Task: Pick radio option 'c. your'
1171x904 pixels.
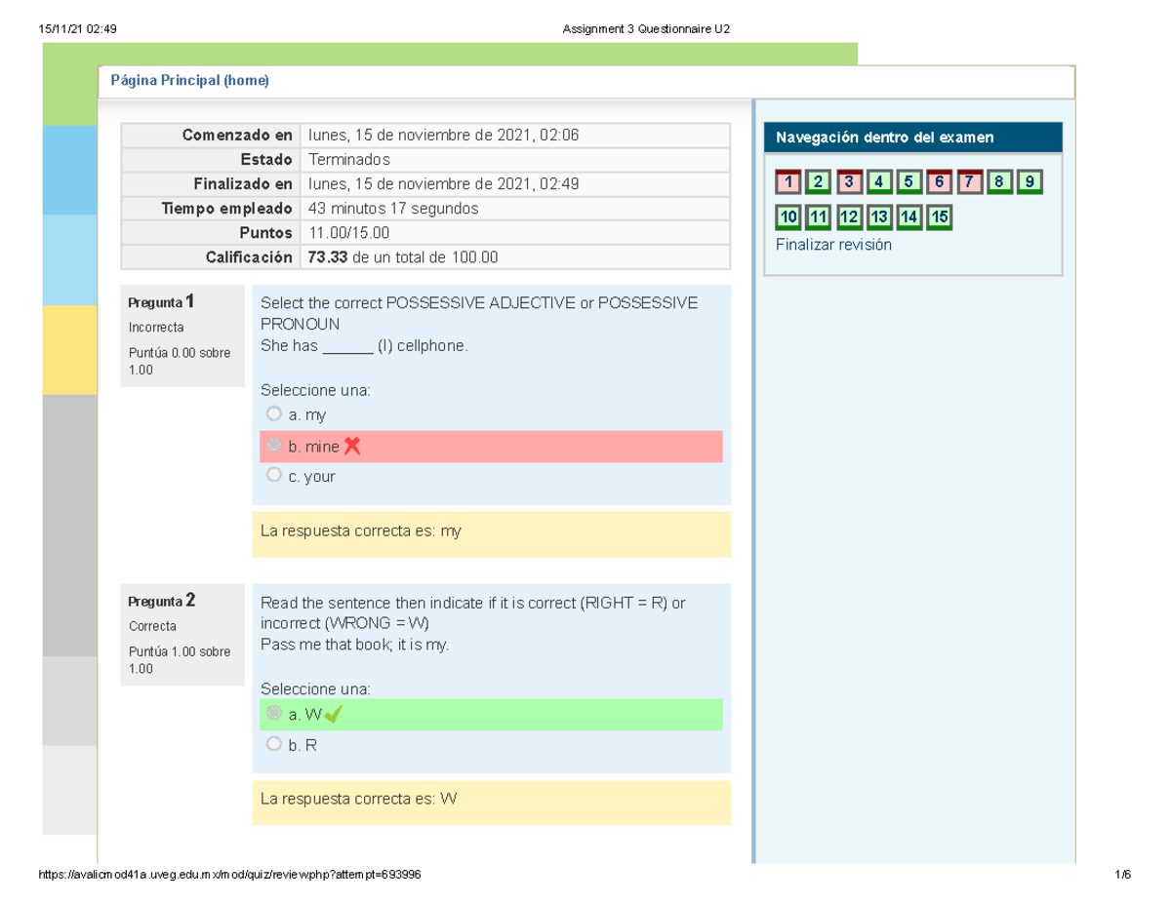Action: coord(274,476)
